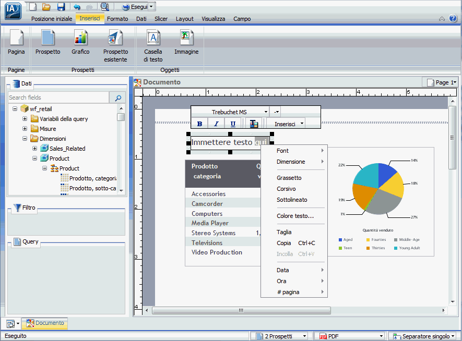This screenshot has width=462, height=341.
Task: Toggle underline in the mini toolbar
Action: tap(233, 124)
